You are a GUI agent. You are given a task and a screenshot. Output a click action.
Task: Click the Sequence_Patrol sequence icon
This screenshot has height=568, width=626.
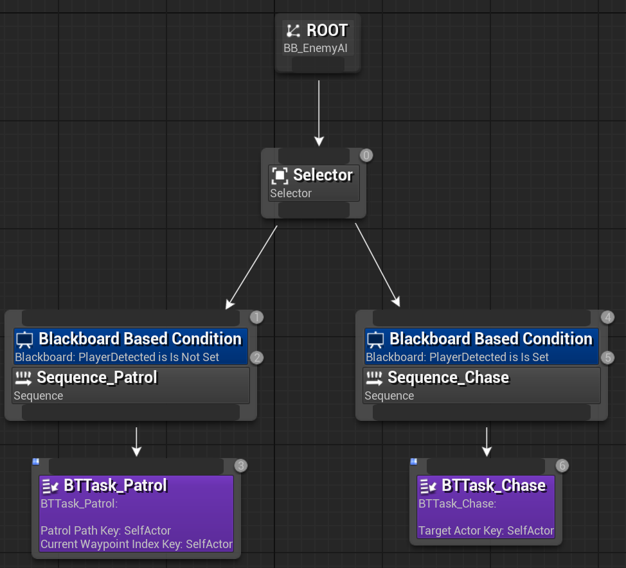click(x=23, y=378)
